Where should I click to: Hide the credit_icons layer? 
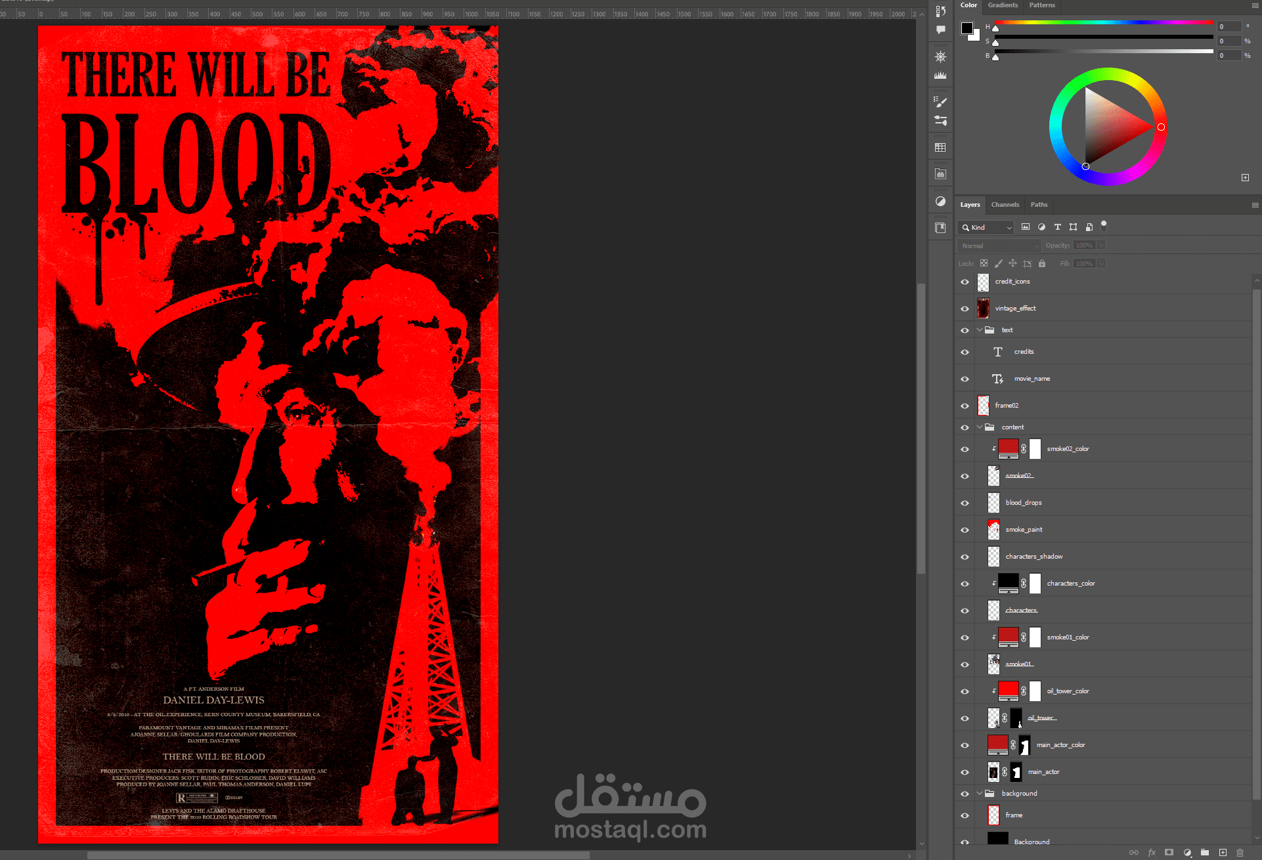[965, 282]
